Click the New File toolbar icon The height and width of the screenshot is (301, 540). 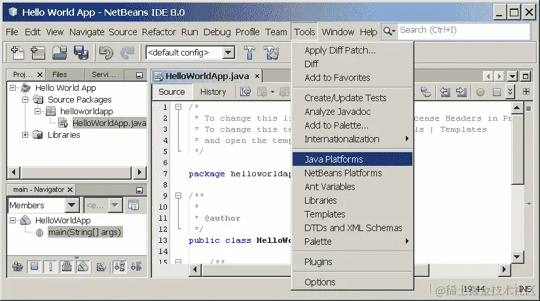[17, 53]
